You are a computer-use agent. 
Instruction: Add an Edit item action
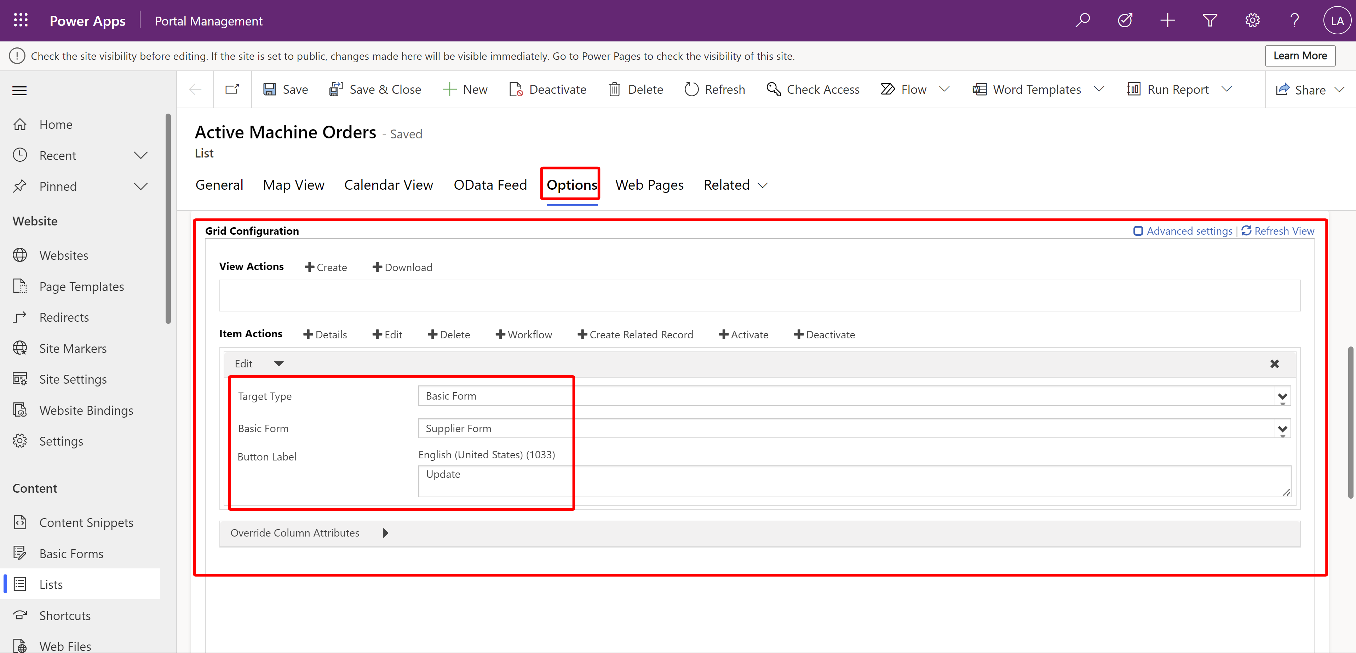click(x=387, y=334)
